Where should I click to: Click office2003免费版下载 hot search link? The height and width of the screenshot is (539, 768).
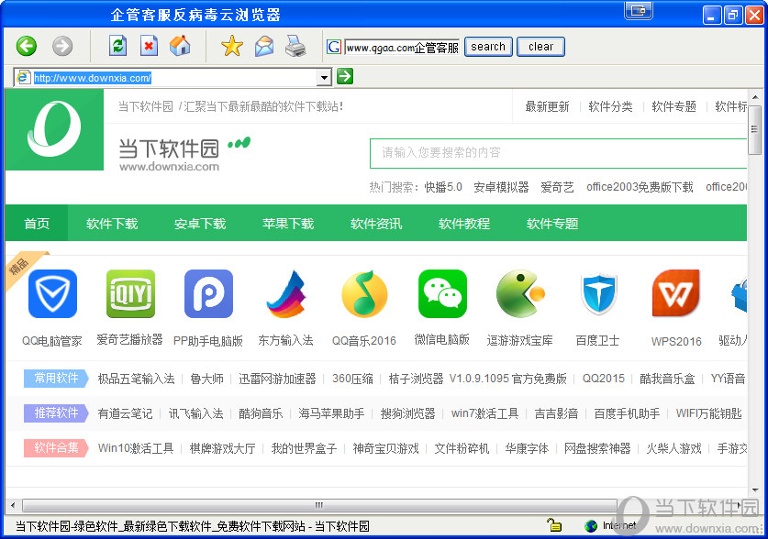click(640, 187)
